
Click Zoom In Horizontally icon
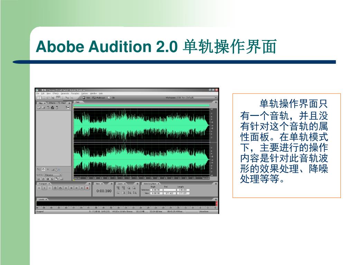point(118,188)
